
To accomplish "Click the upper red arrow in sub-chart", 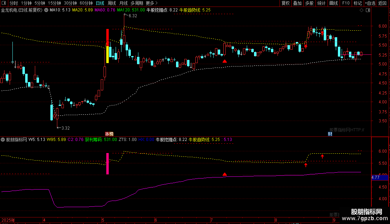I will pos(322,156).
